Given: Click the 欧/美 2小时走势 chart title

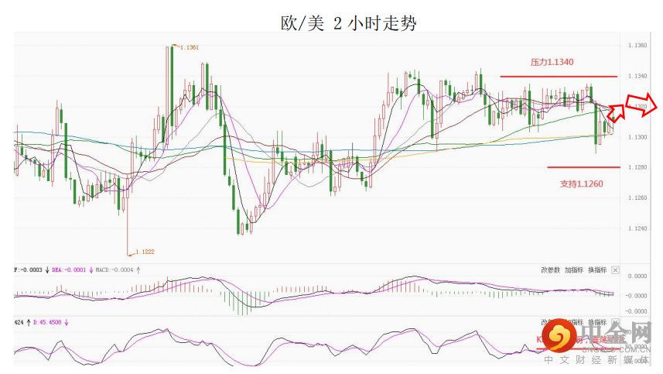Looking at the screenshot, I should (349, 23).
